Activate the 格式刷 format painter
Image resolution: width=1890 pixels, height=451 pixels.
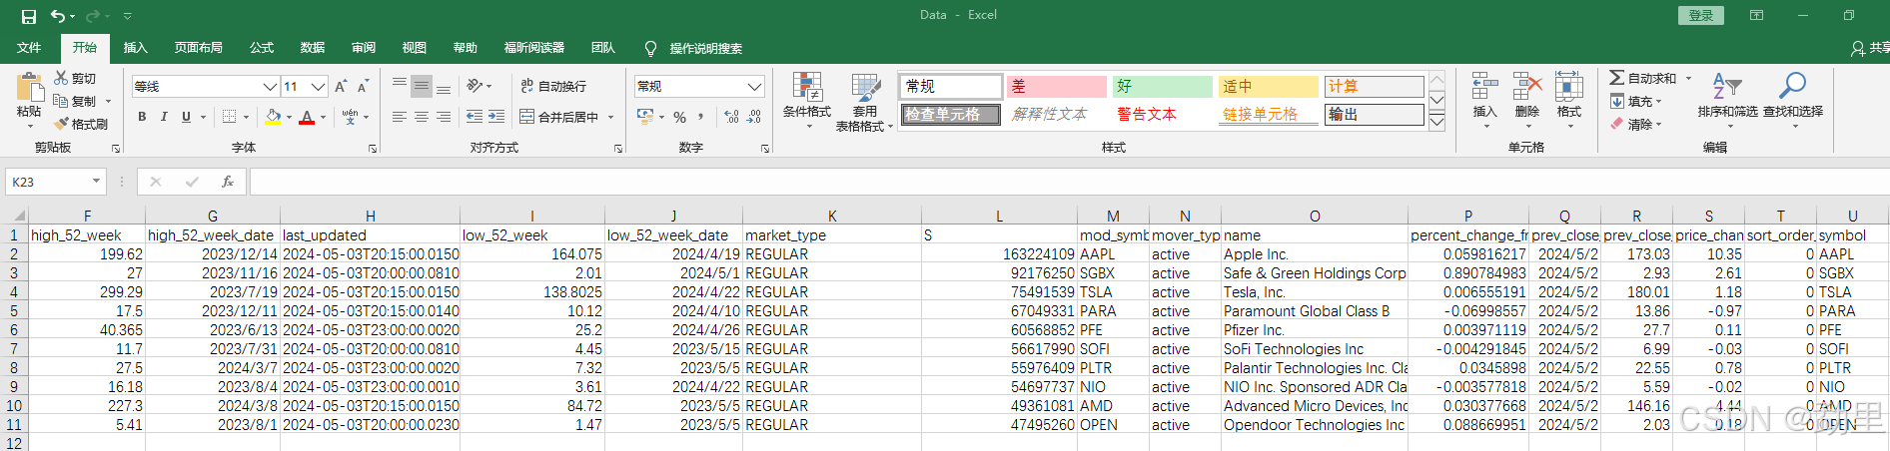80,124
